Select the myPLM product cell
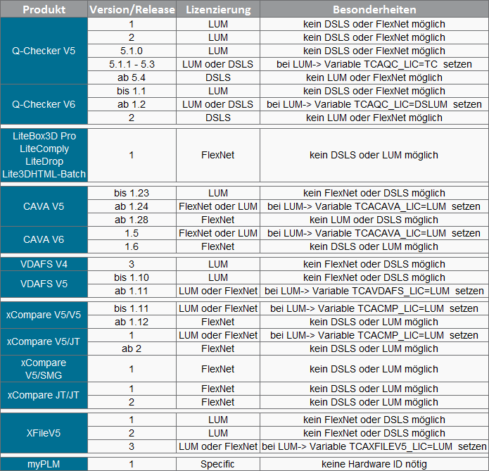 coord(44,464)
